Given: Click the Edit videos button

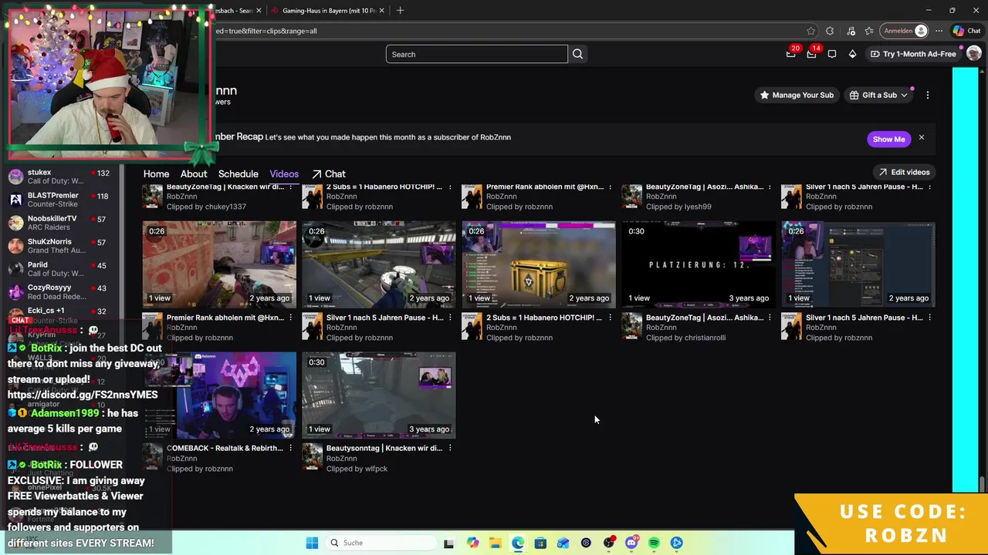Looking at the screenshot, I should coord(904,173).
